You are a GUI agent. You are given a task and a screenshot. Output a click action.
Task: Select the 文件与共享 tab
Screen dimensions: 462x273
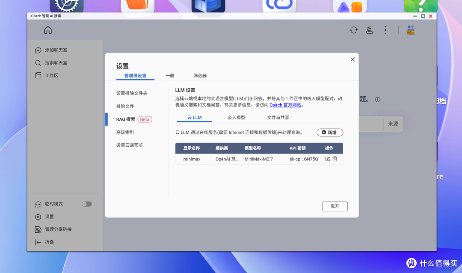[278, 118]
